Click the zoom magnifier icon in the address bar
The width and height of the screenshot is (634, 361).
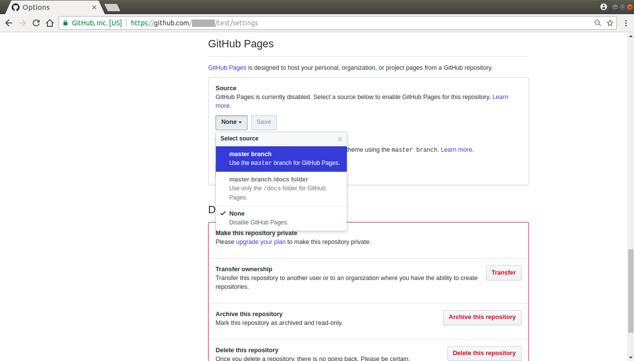coord(597,23)
